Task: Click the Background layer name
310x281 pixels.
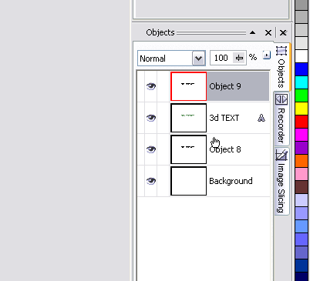Action: click(x=231, y=181)
